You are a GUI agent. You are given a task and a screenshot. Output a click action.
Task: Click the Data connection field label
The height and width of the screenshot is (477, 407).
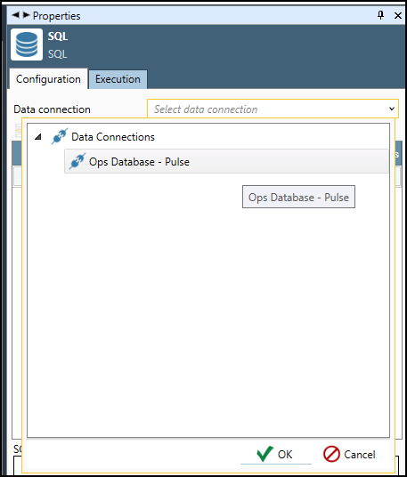point(52,109)
